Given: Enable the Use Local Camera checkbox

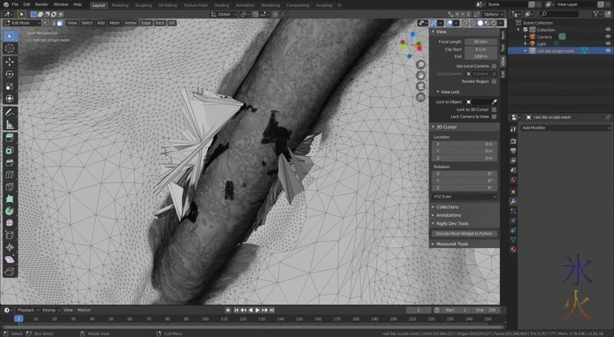Looking at the screenshot, I should pyautogui.click(x=494, y=66).
